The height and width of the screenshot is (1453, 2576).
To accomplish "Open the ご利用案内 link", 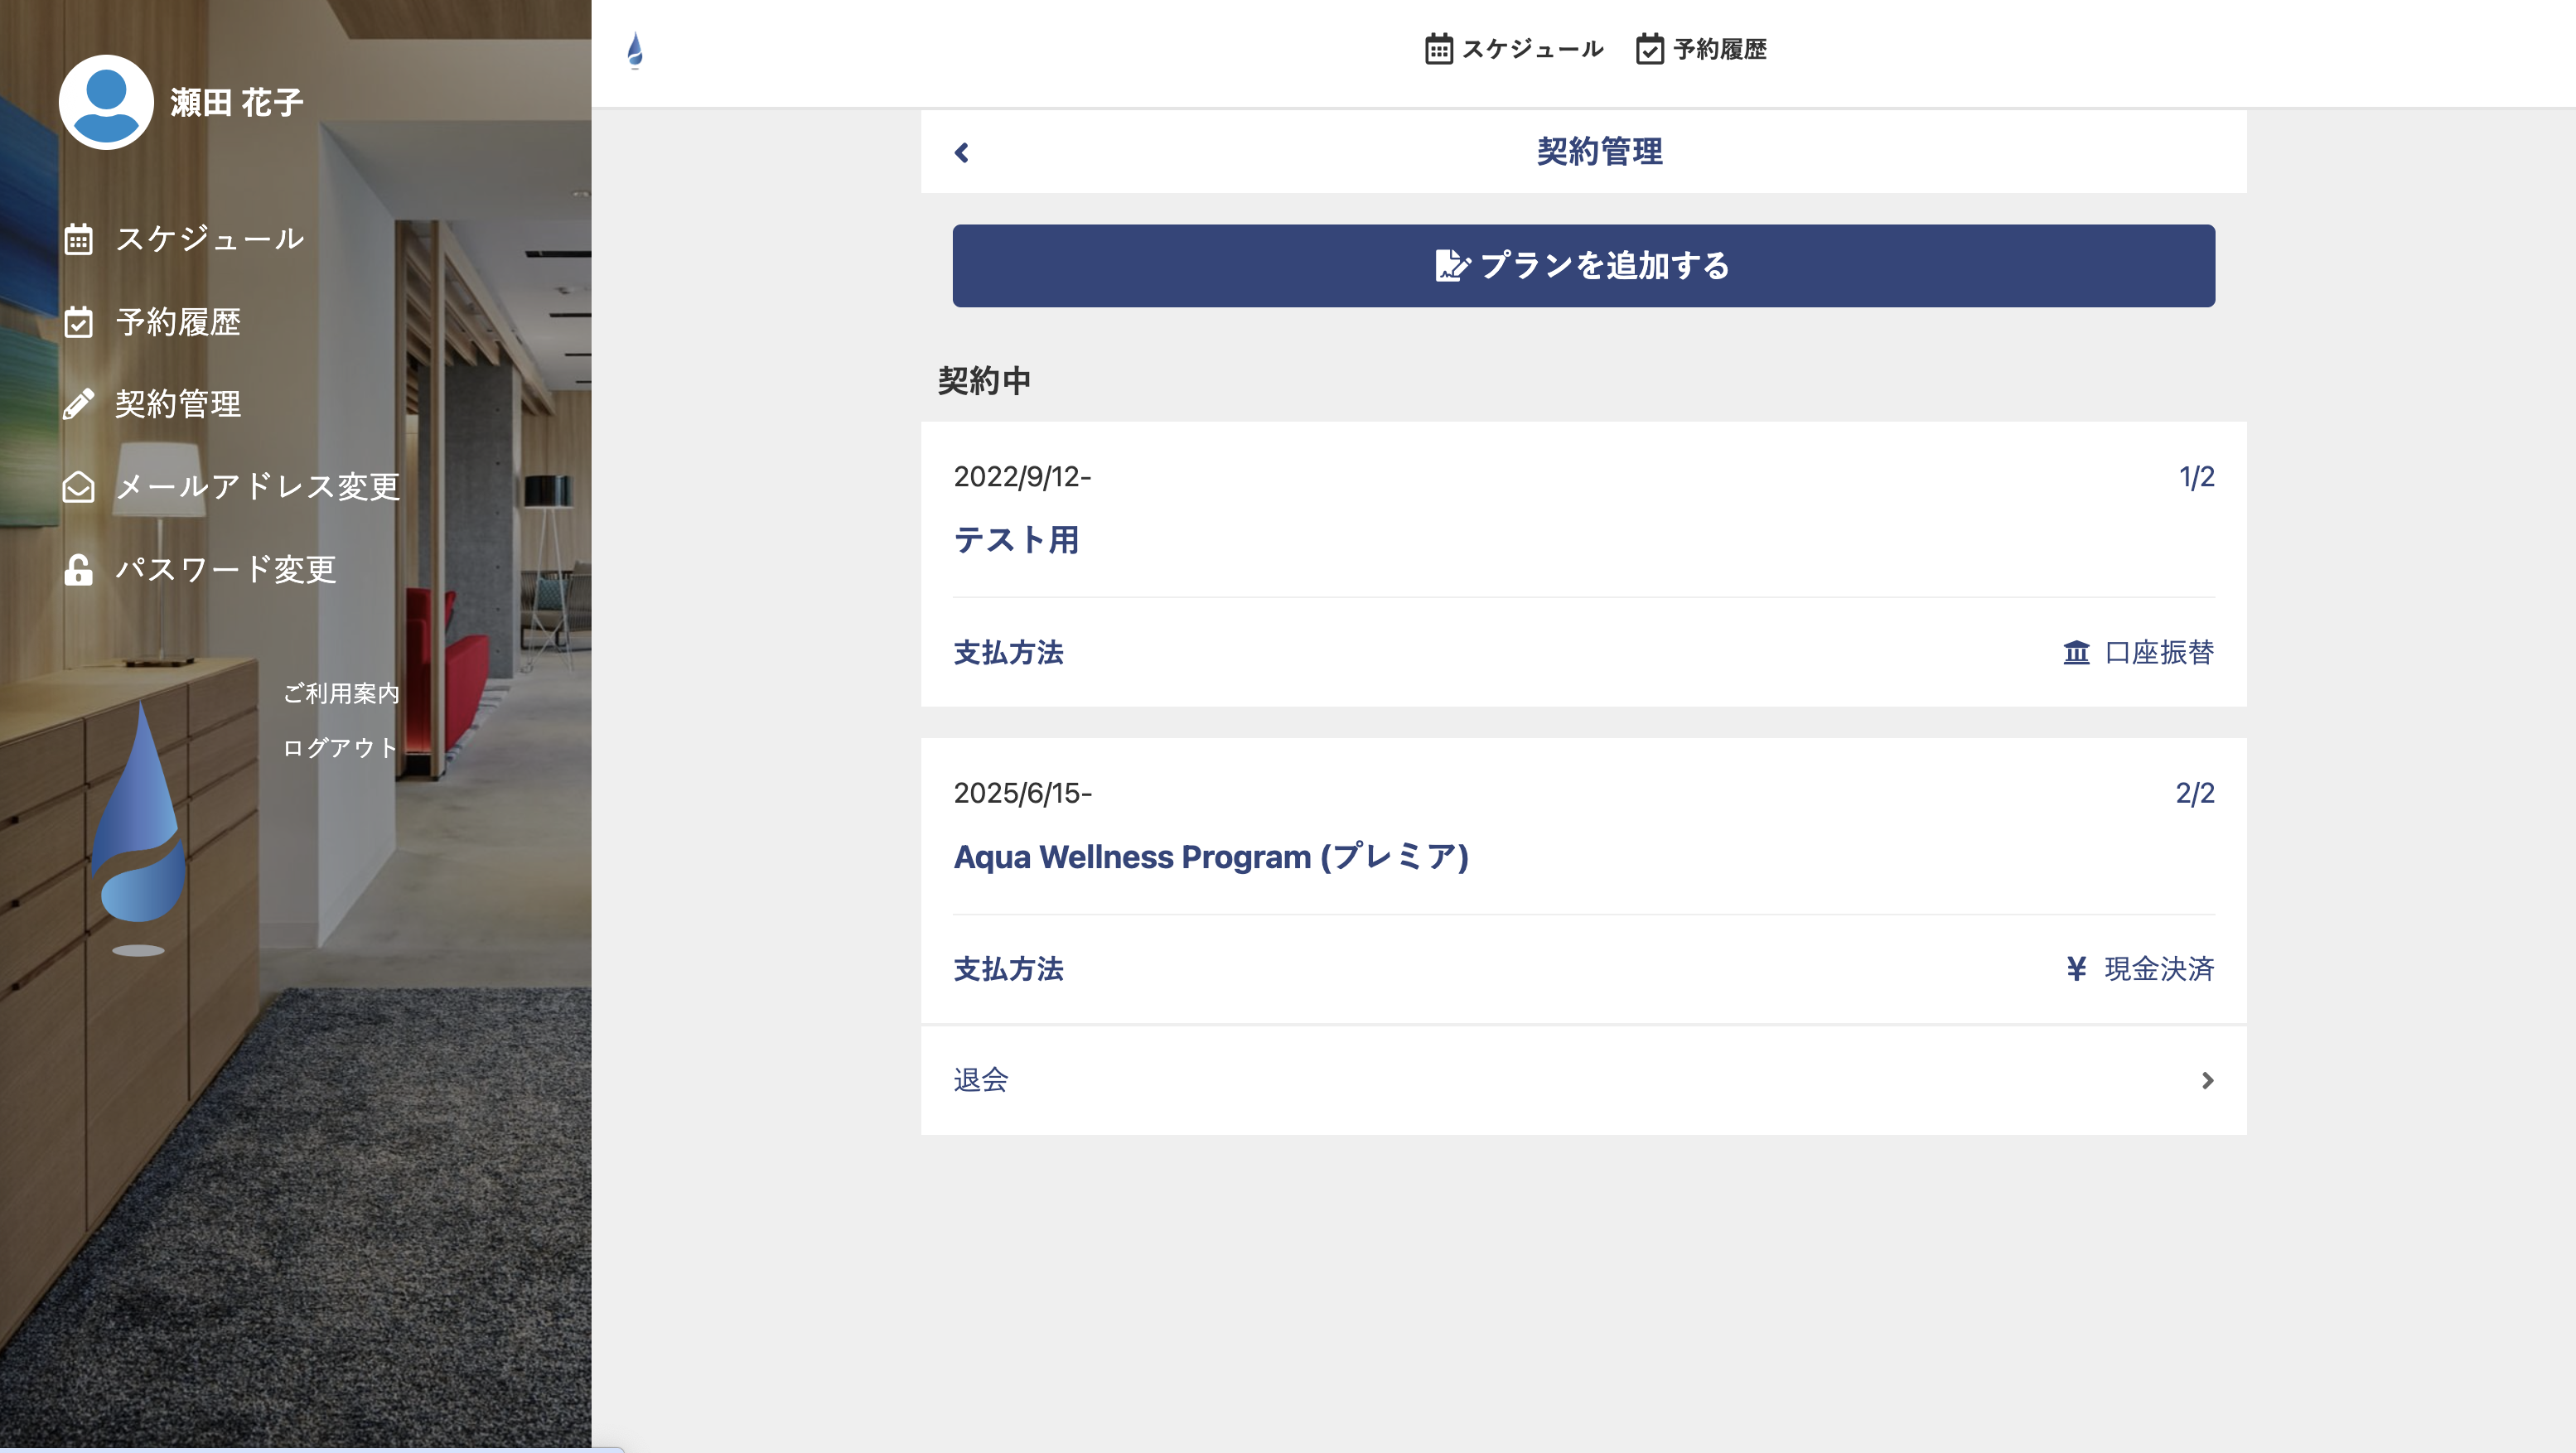I will (x=341, y=693).
